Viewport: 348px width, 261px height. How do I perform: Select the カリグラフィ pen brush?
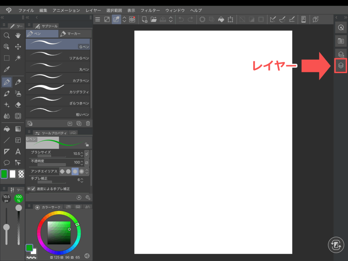[58, 88]
